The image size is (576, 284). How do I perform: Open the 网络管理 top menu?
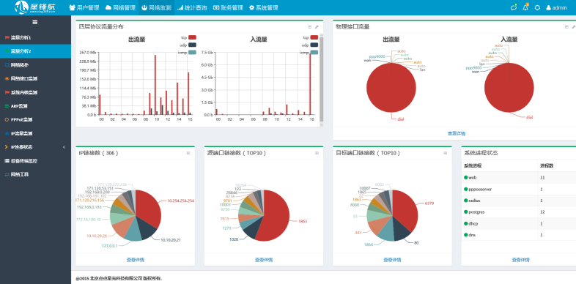pyautogui.click(x=120, y=8)
